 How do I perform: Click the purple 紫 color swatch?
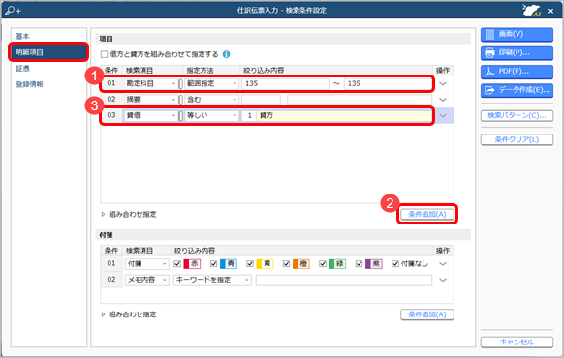pos(374,264)
